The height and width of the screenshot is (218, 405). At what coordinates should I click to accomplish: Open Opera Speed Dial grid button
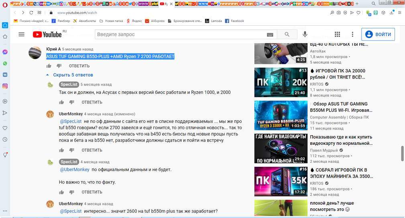pos(39,13)
